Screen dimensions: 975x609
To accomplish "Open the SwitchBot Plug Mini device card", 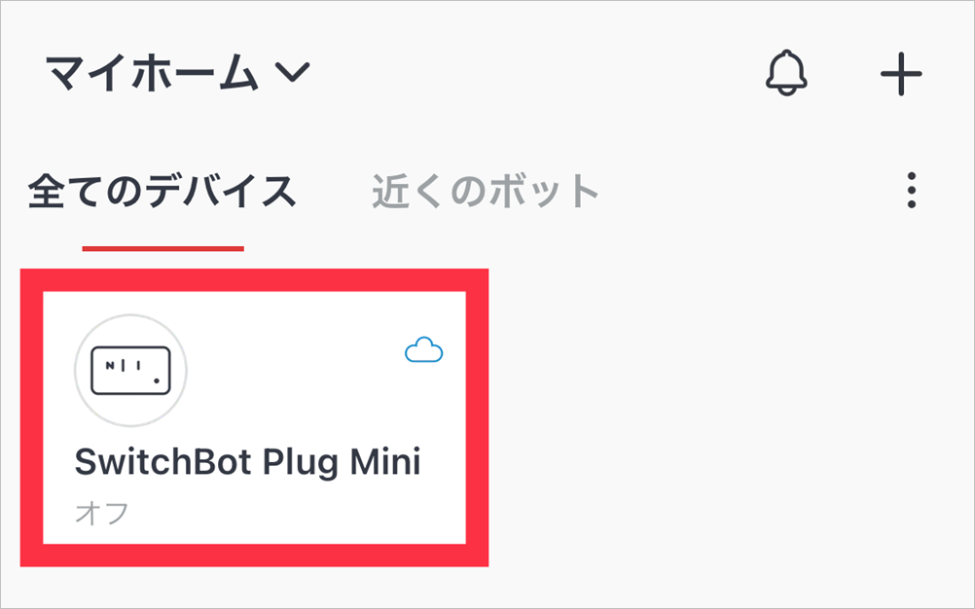I will [x=254, y=417].
